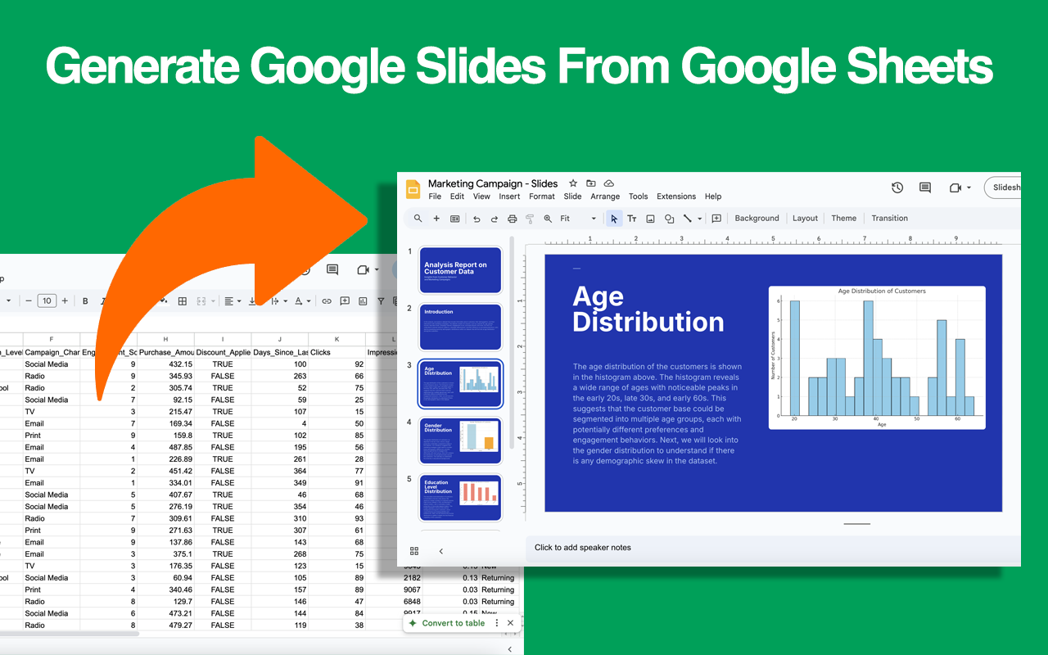Click the font size field showing 10
The height and width of the screenshot is (655, 1048).
point(47,301)
